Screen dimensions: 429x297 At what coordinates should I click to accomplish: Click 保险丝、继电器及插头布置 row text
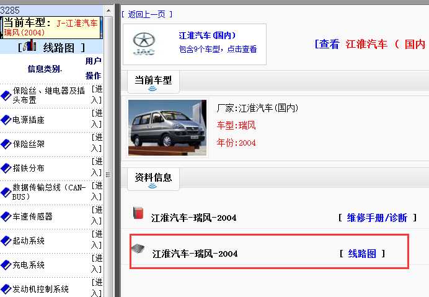coord(49,95)
